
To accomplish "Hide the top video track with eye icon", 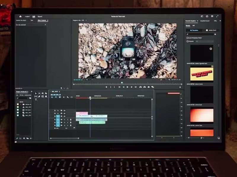I will point(65,111).
